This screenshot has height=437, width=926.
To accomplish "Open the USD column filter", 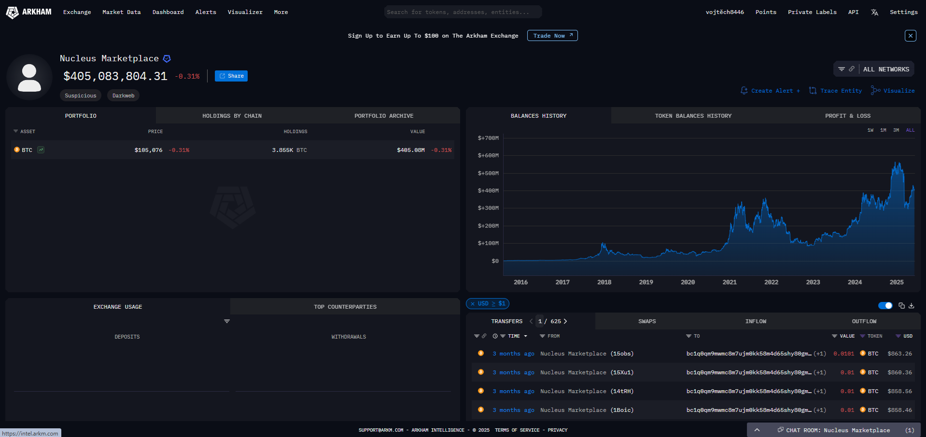I will (x=898, y=336).
